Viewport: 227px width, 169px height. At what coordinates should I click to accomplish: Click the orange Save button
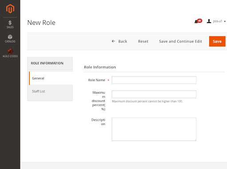tap(217, 41)
